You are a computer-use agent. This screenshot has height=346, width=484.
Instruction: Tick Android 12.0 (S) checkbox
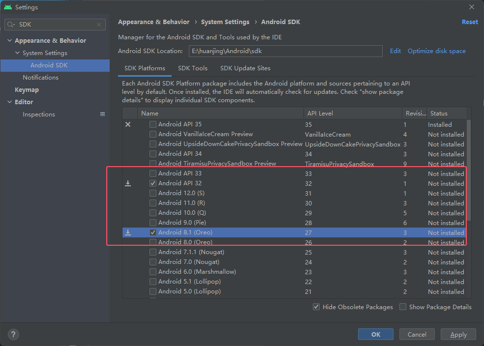click(153, 193)
